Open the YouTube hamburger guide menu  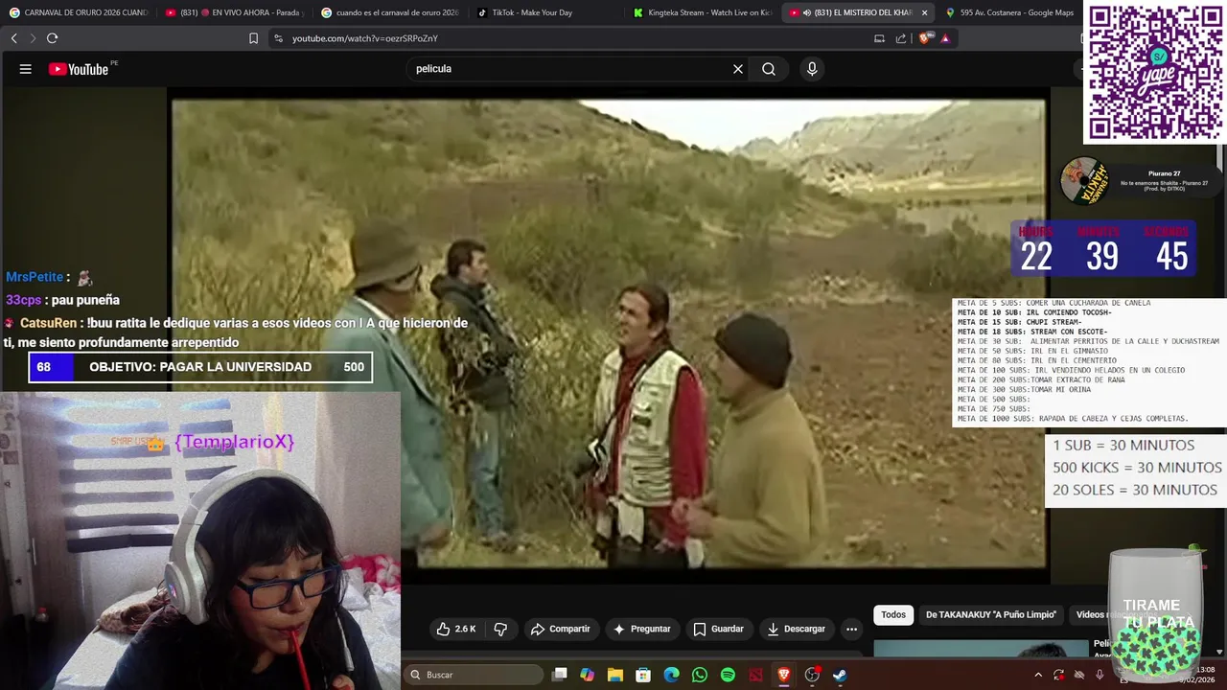26,69
